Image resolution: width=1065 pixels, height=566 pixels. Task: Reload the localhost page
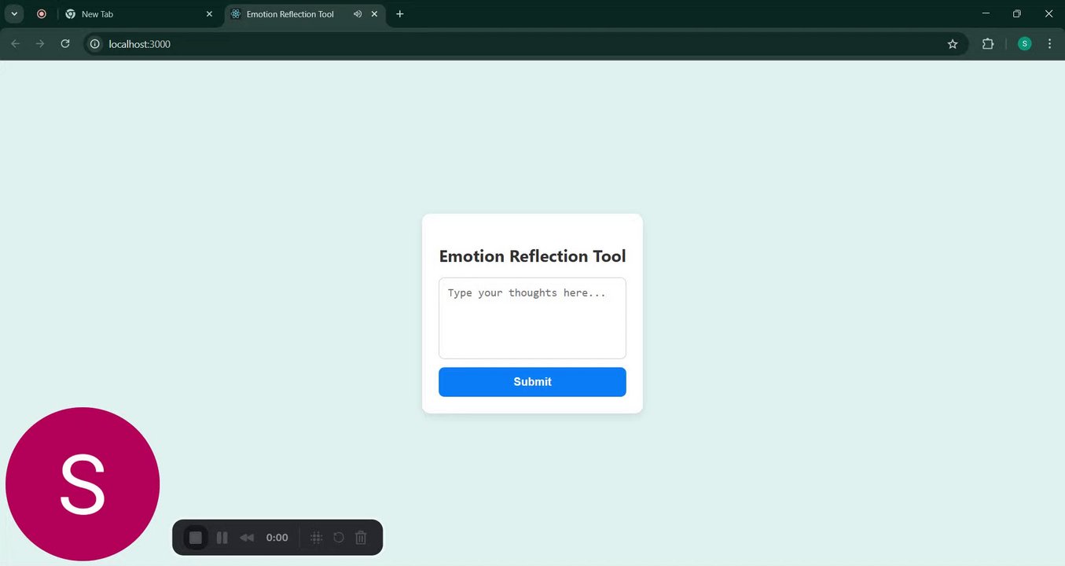click(x=65, y=44)
